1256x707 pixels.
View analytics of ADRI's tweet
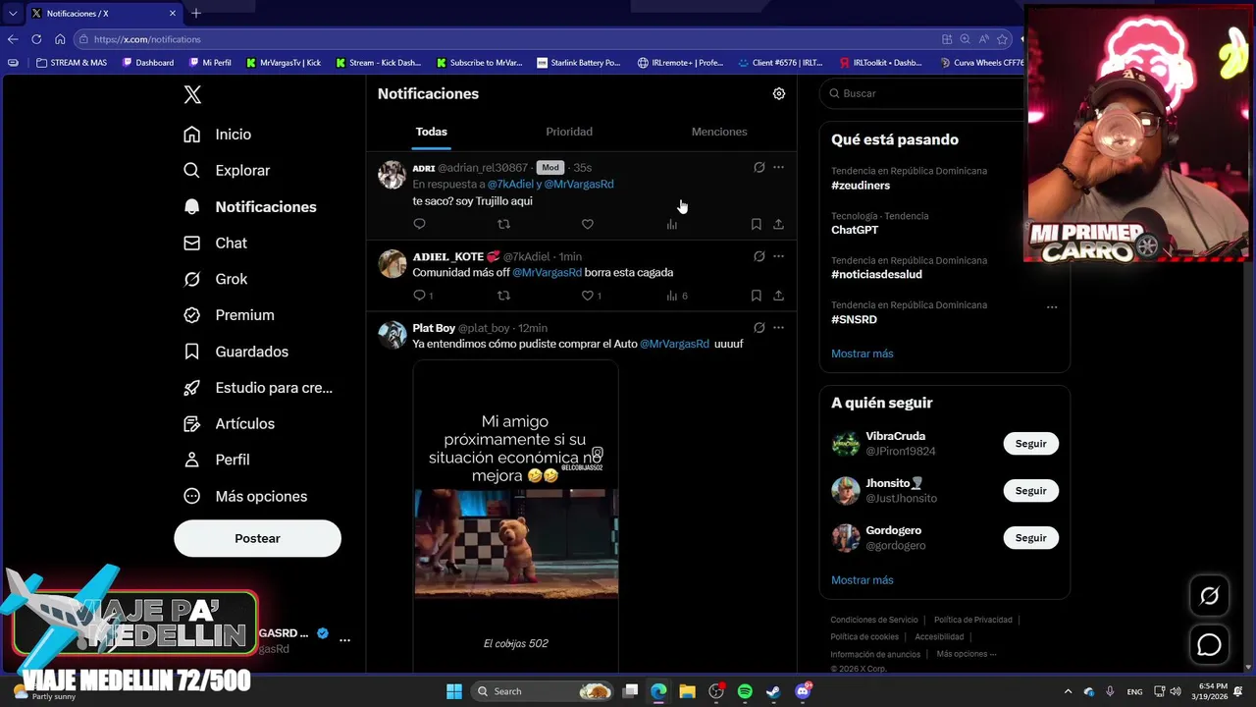click(x=672, y=224)
